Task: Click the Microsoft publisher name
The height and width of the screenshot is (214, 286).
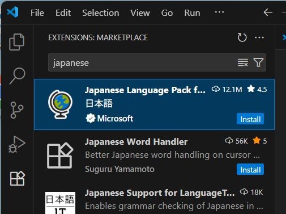Action: coord(115,119)
